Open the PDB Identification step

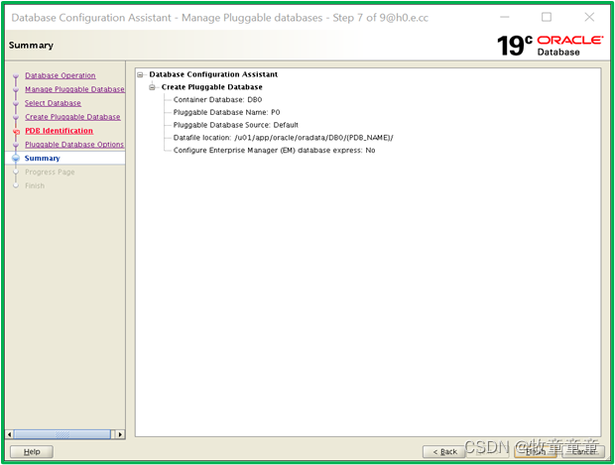pos(59,131)
